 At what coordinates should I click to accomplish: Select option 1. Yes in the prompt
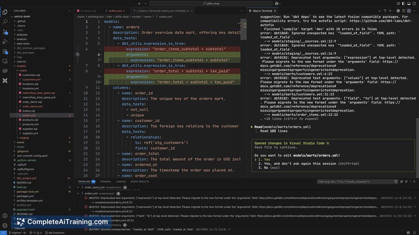[x=264, y=160]
